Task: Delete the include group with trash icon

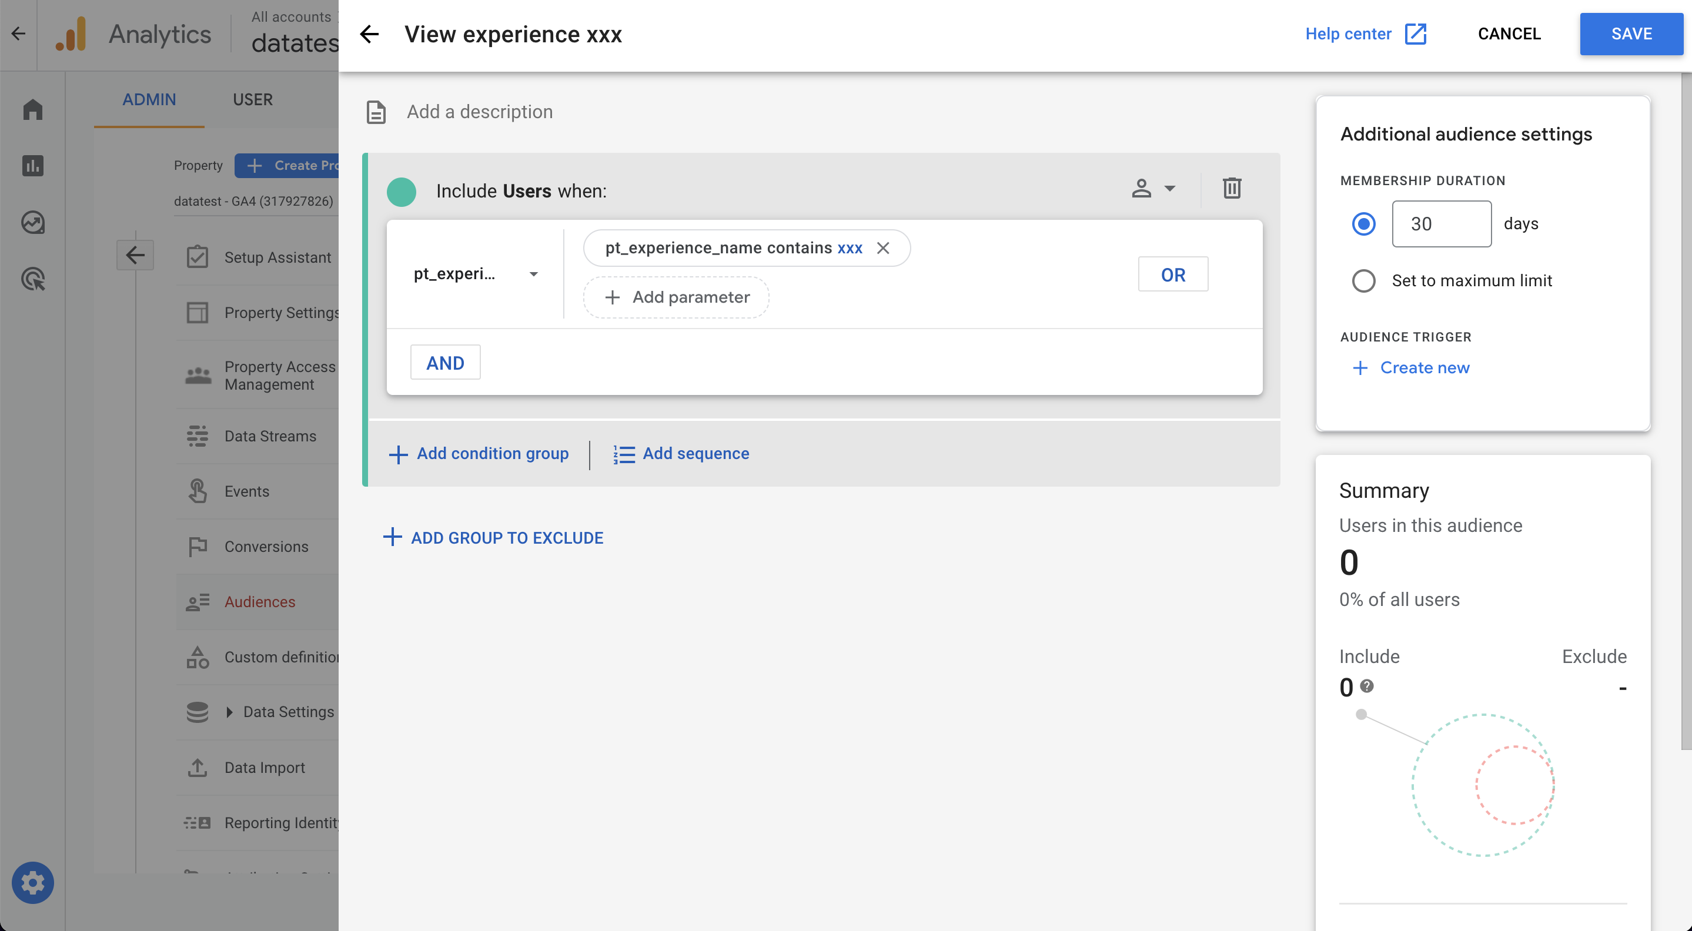Action: pos(1232,189)
